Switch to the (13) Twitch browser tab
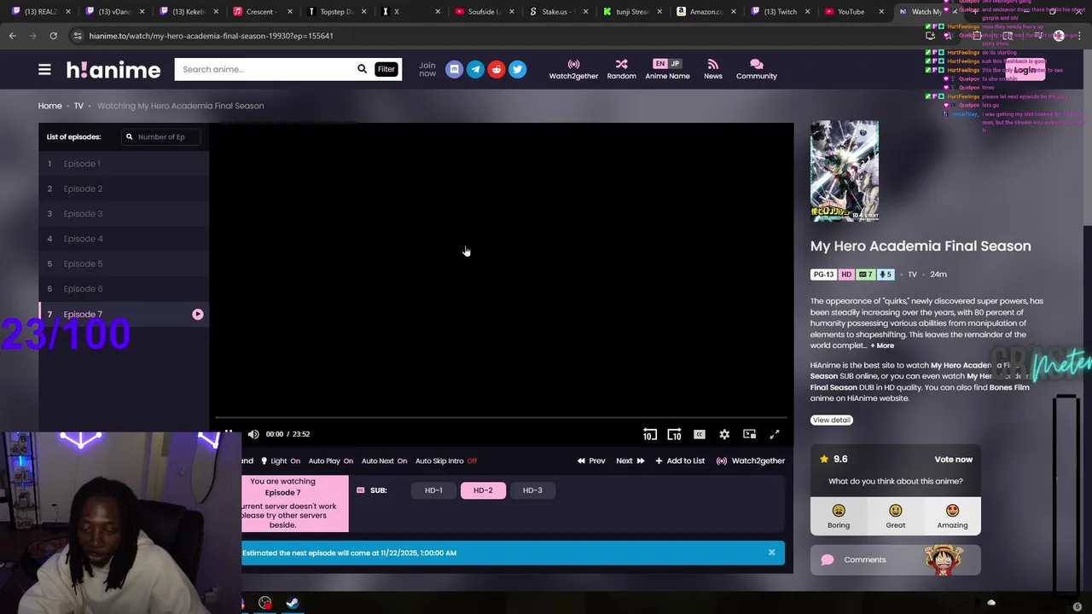This screenshot has width=1092, height=614. point(780,11)
